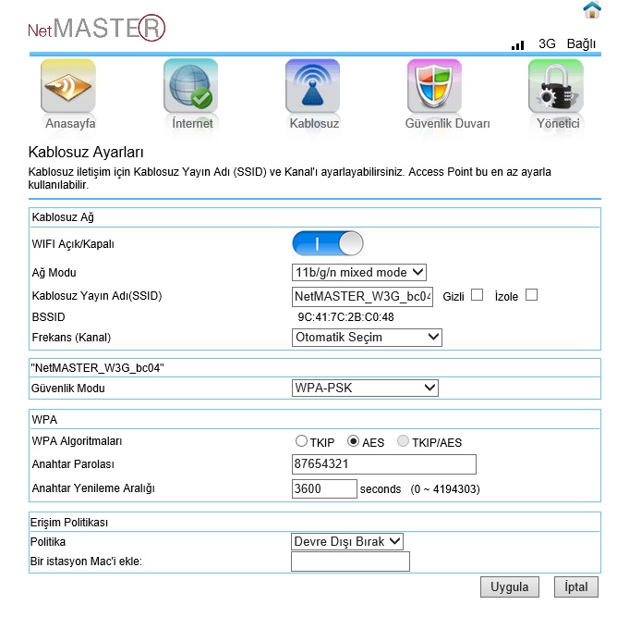Screen dimensions: 629x617
Task: Click the WPA section header
Action: click(44, 420)
